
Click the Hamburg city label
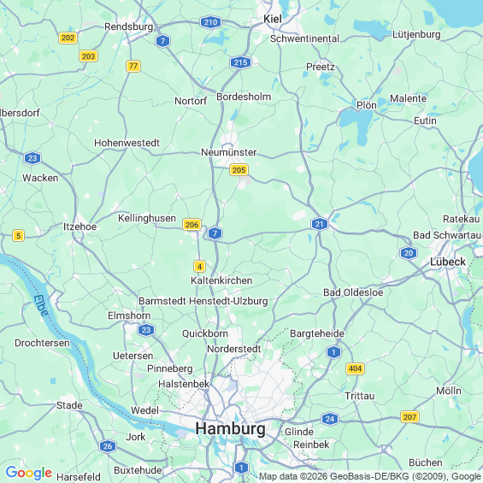231,428
